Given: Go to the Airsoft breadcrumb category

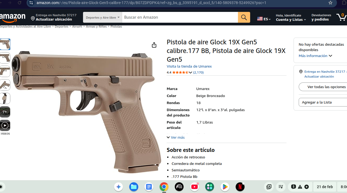Looking at the screenshot, I should coord(77,26).
